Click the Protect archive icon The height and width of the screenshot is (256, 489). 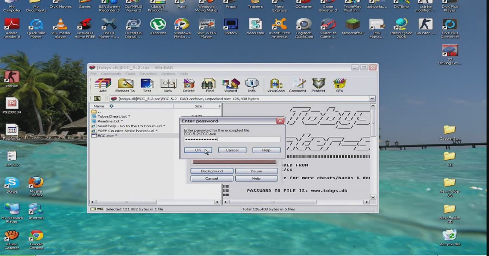(x=318, y=86)
